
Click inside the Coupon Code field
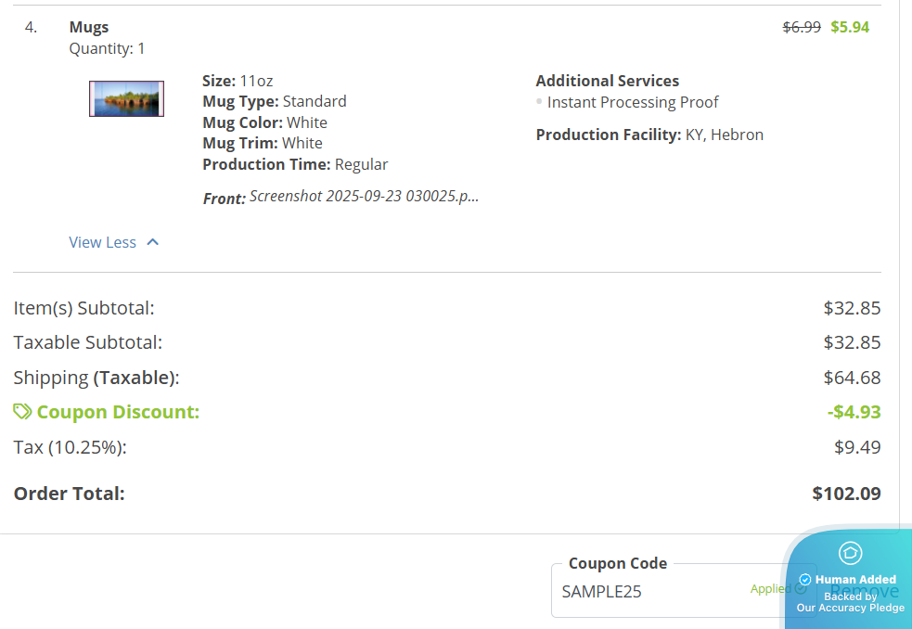(649, 591)
